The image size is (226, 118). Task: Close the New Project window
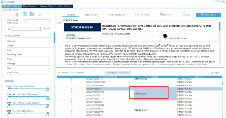pos(224,2)
